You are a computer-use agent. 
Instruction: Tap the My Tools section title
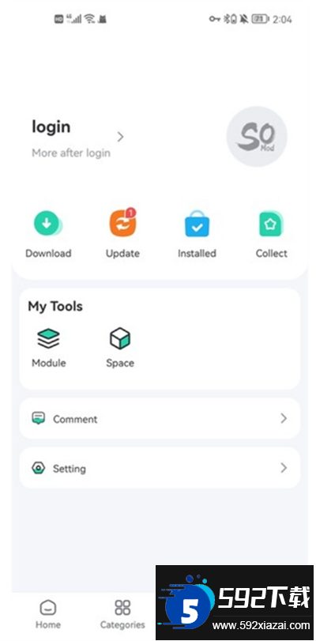(x=55, y=307)
